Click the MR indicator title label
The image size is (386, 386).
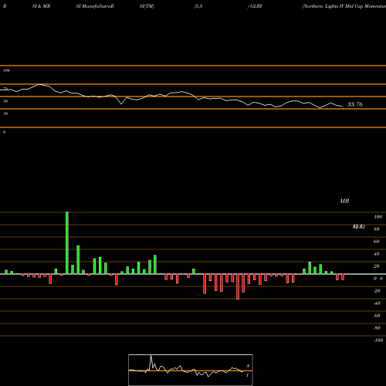(x=344, y=201)
